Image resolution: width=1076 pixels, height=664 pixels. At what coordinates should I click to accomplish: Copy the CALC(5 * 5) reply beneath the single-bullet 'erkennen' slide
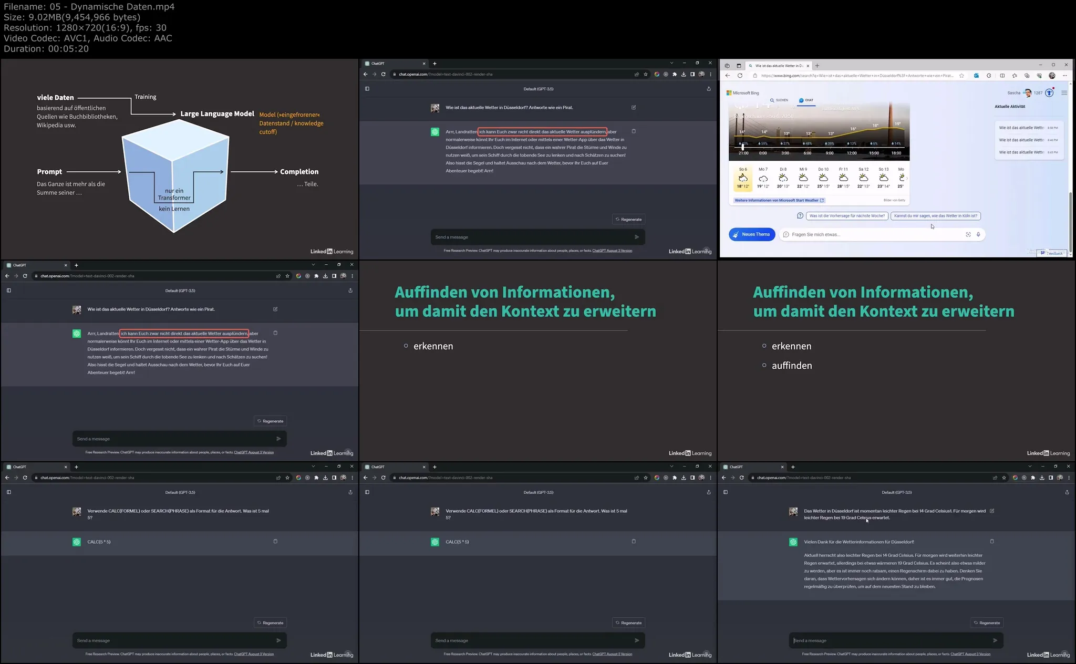(x=634, y=541)
